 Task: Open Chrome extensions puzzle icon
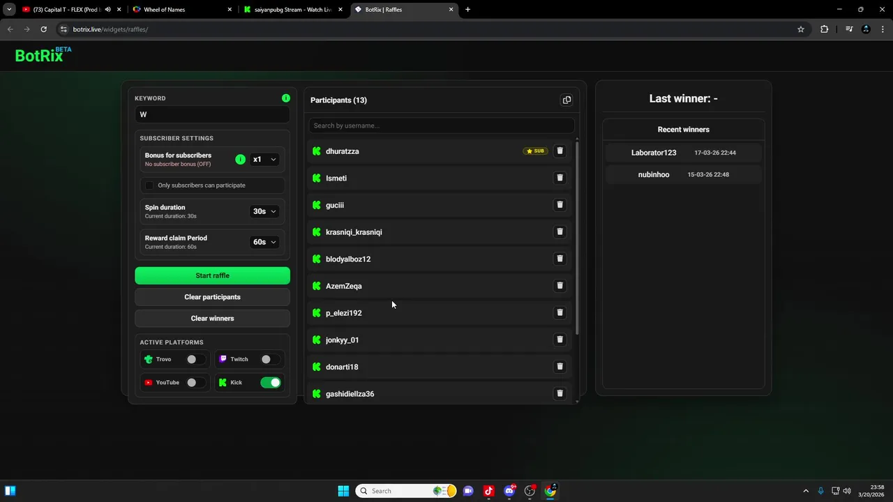pyautogui.click(x=824, y=29)
